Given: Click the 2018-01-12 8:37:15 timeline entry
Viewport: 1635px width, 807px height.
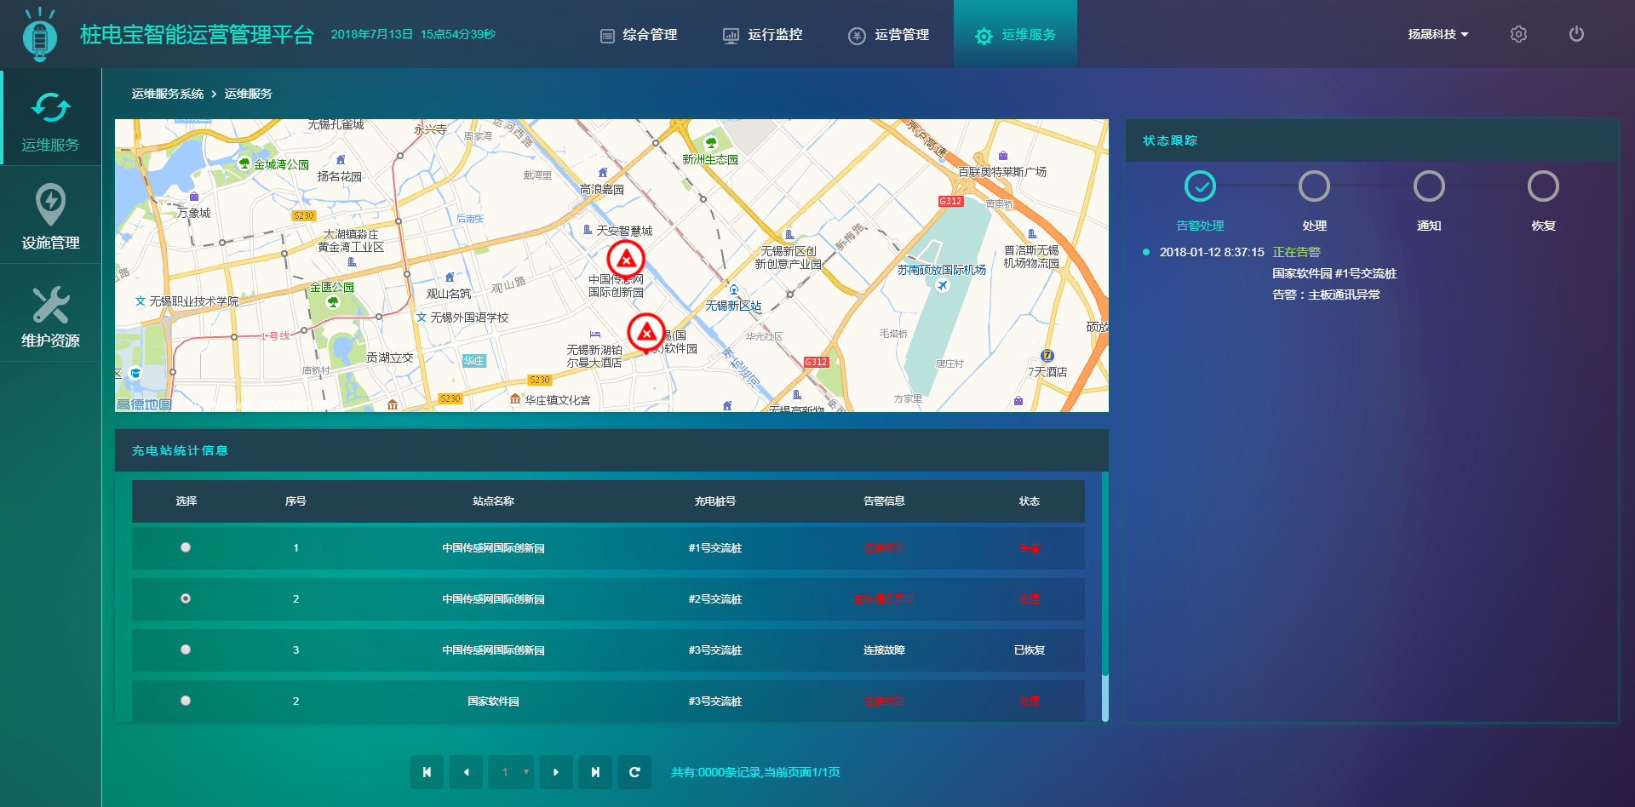Looking at the screenshot, I should tap(1212, 252).
